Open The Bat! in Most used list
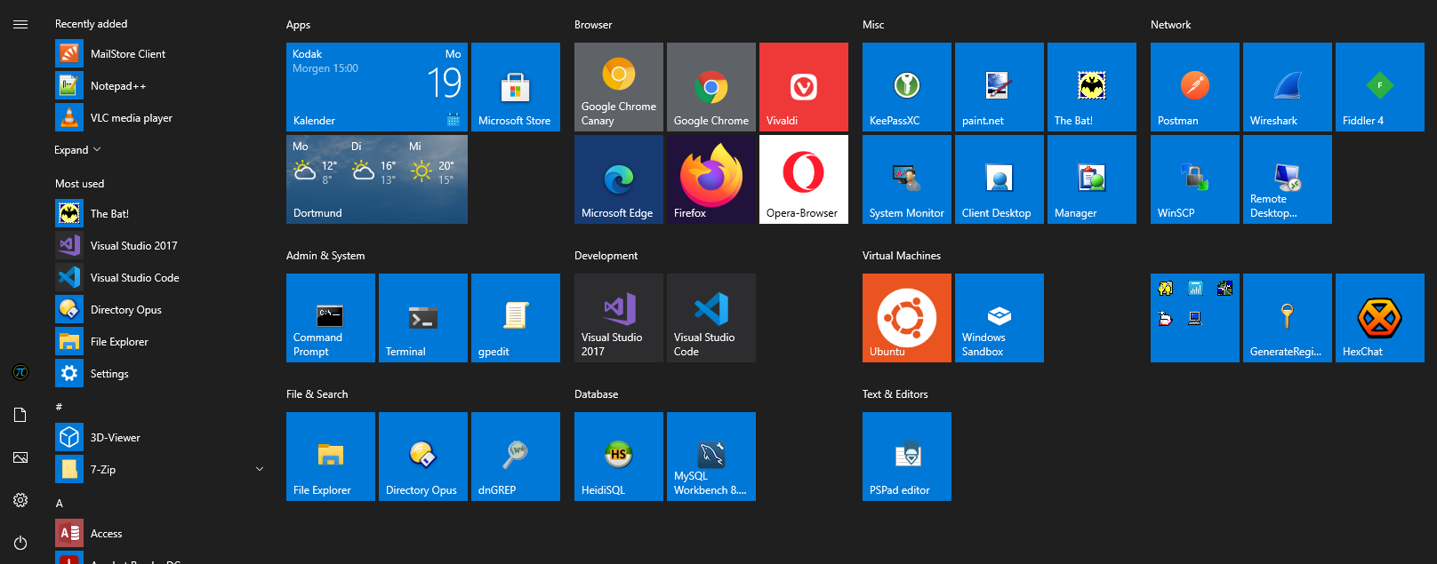The image size is (1437, 564). pyautogui.click(x=161, y=214)
